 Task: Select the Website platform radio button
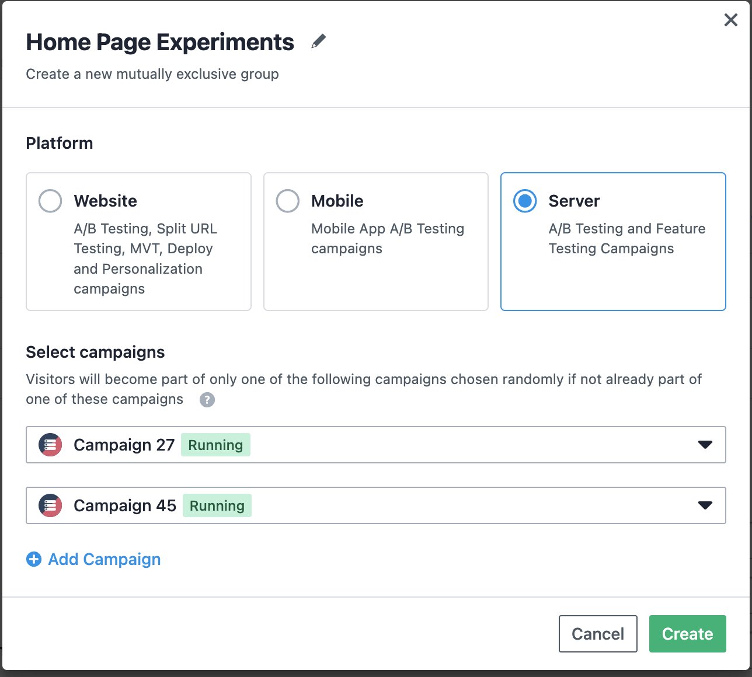[50, 201]
